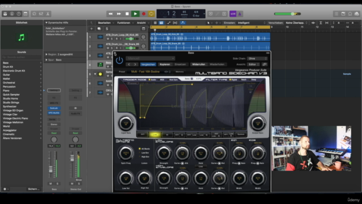The height and width of the screenshot is (204, 362).
Task: Expand track 5 disclosure triangle
Action: tap(95, 74)
